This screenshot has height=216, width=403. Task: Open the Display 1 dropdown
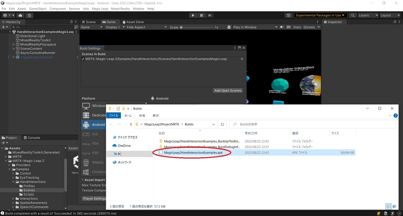pyautogui.click(x=115, y=27)
